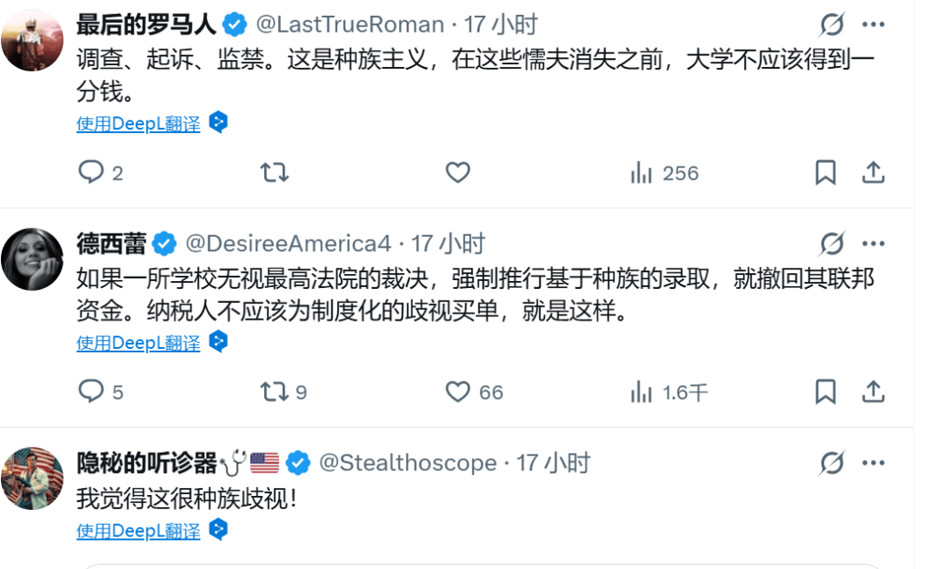
Task: Open Grok icon on LastTrueRoman tweet
Action: [x=831, y=25]
